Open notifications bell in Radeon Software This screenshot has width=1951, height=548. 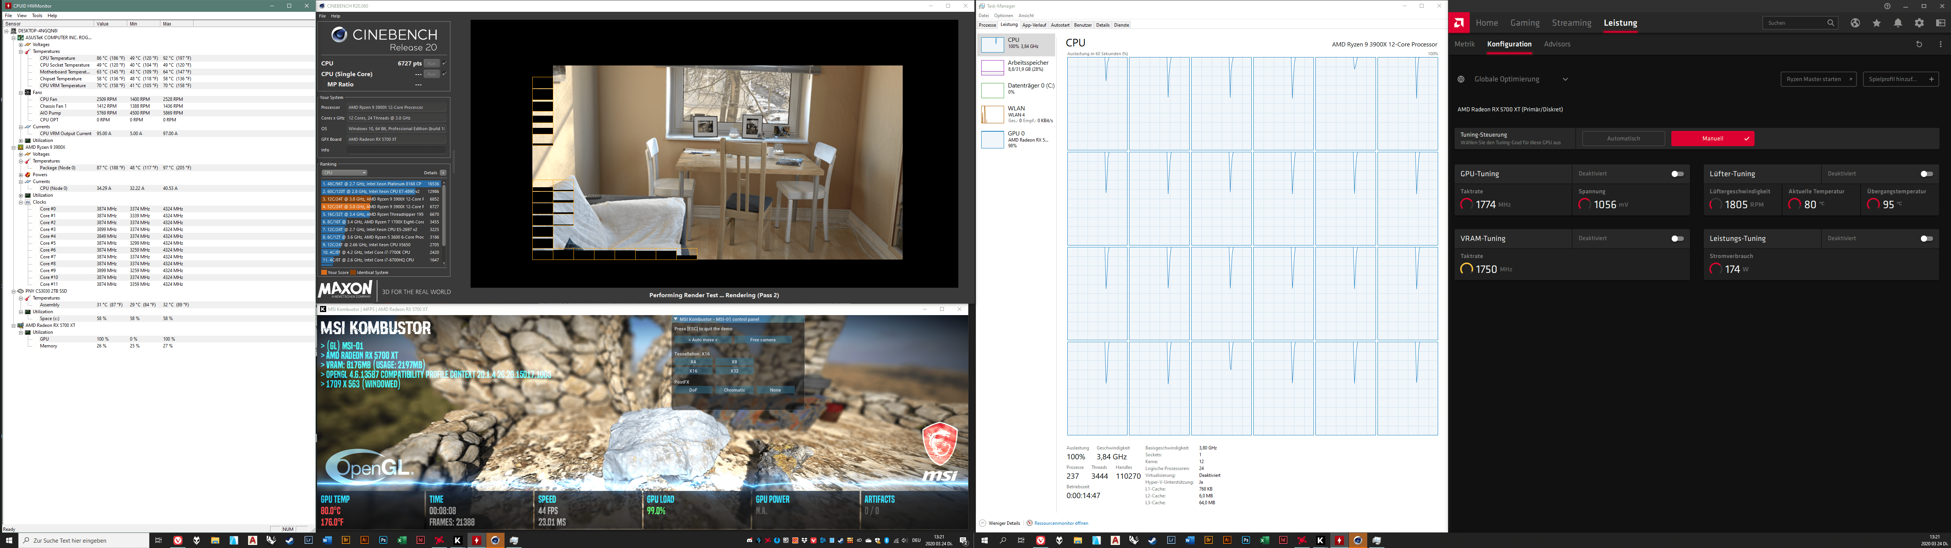click(x=1898, y=23)
